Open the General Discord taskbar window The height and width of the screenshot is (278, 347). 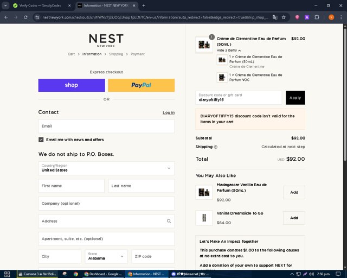point(190,274)
